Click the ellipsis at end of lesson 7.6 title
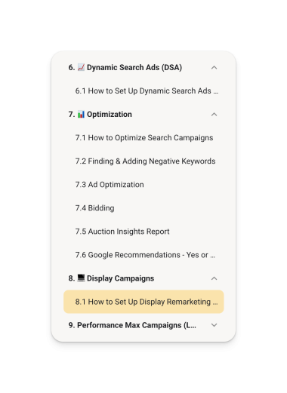This screenshot has height=393, width=287. (x=213, y=256)
